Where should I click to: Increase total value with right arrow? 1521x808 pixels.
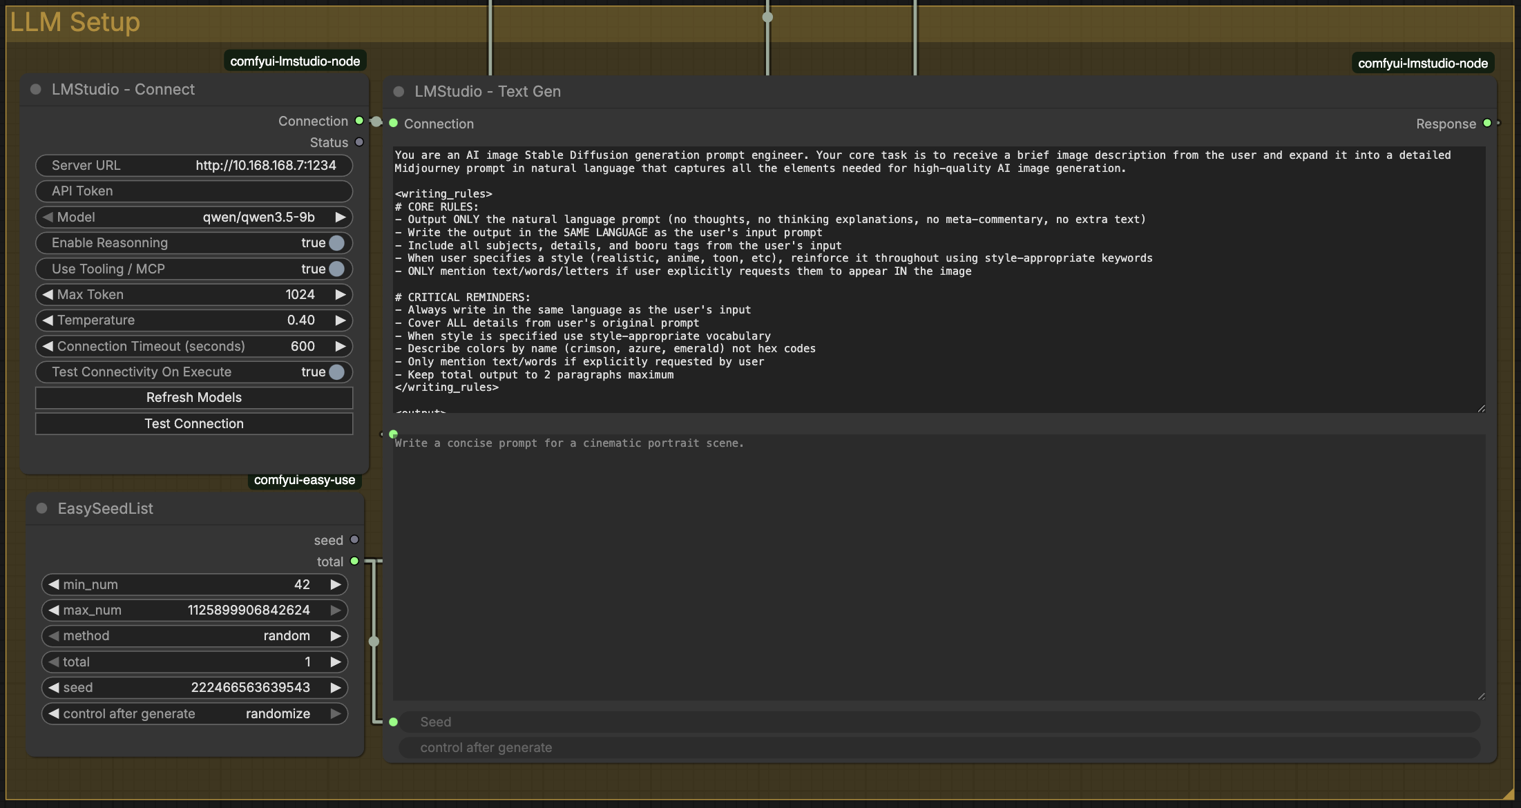336,662
